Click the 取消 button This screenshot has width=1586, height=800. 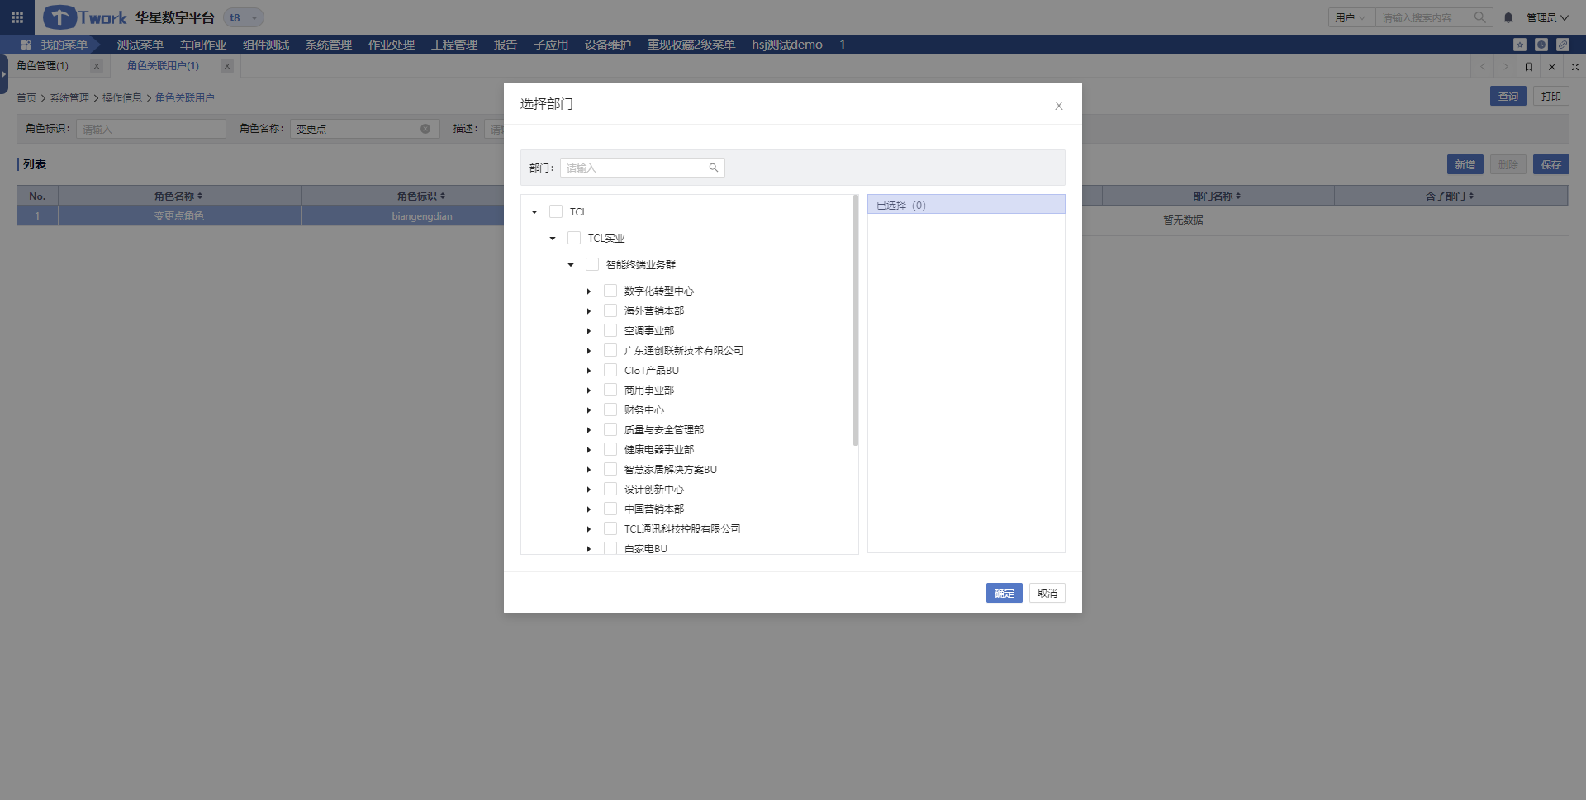(1047, 593)
